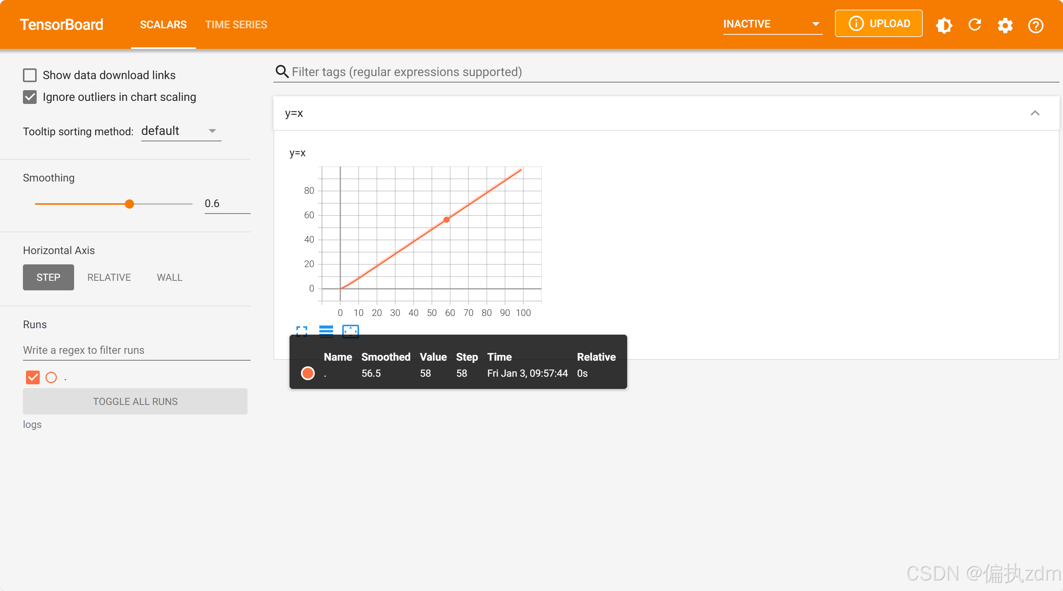Select the '.' run radio circle
1063x591 pixels.
pos(51,377)
